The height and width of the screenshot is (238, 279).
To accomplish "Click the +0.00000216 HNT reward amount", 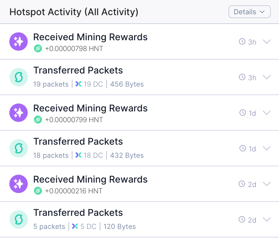I will 74,191.
